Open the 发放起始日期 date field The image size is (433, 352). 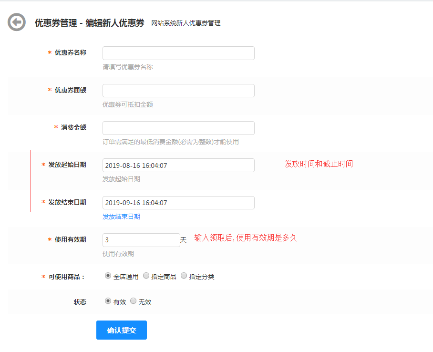(178, 166)
